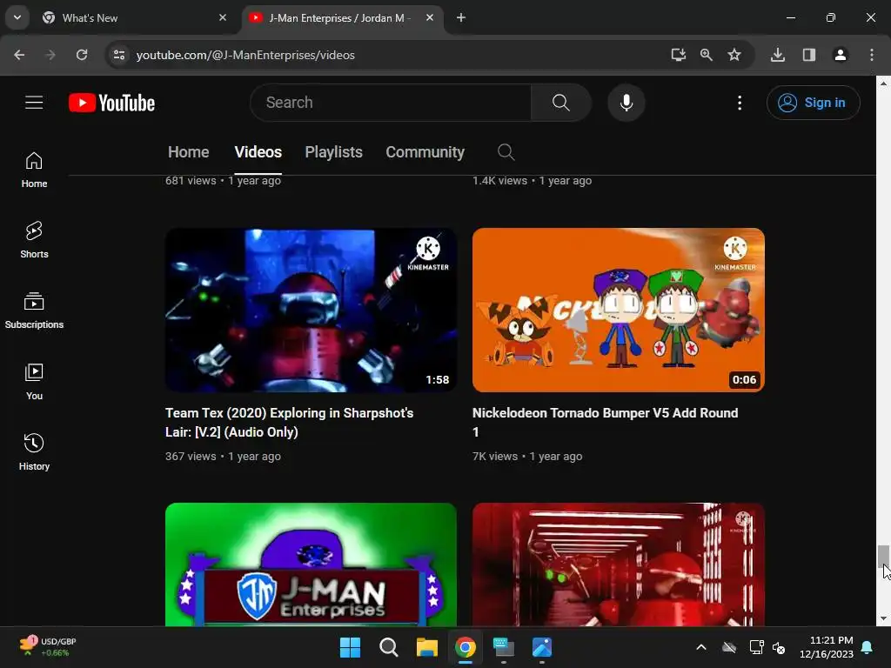The width and height of the screenshot is (891, 668).
Task: Open J-Man Enterprises logo video thumbnail
Action: tap(311, 564)
